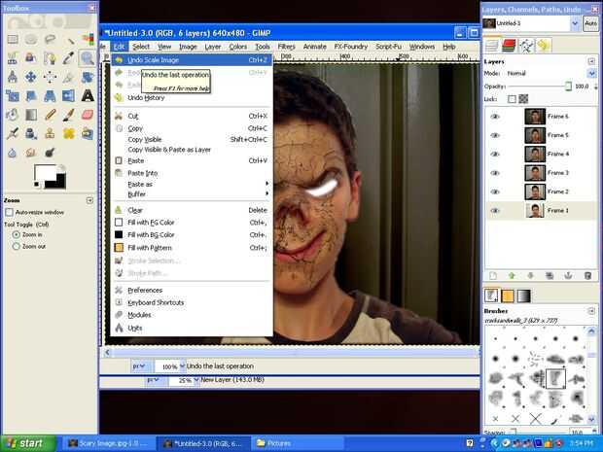603x452 pixels.
Task: Open Keyboard Shortcuts entry
Action: tap(191, 302)
